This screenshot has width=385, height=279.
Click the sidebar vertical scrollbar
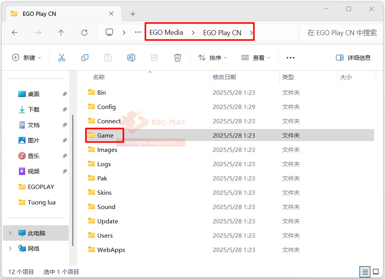(x=73, y=180)
